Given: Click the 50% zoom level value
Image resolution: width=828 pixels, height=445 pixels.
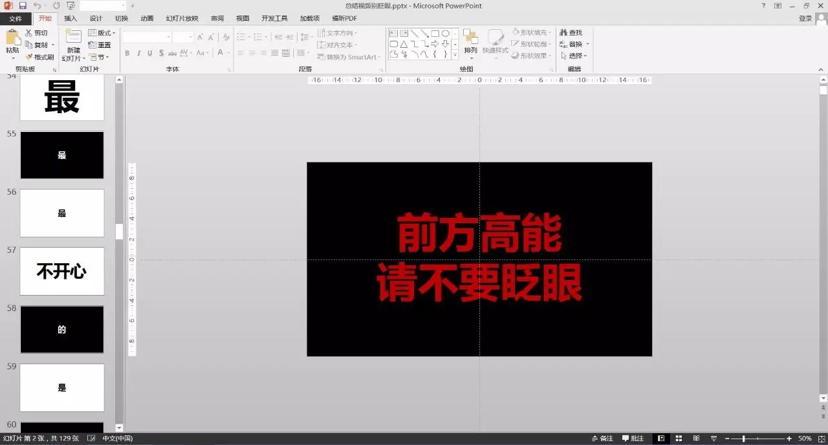Looking at the screenshot, I should point(805,439).
